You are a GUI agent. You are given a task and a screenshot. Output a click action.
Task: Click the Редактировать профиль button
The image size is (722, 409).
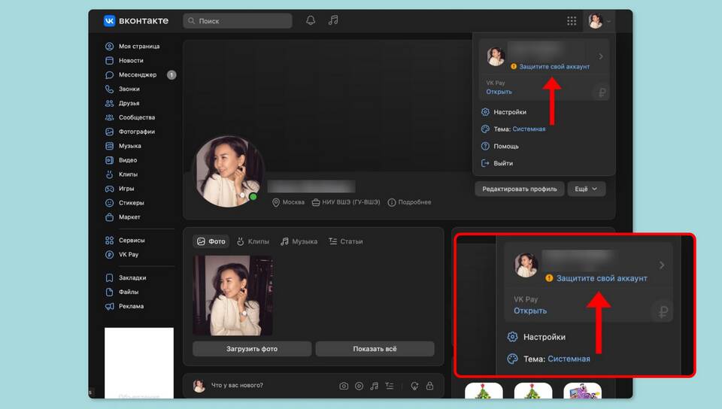tap(520, 189)
